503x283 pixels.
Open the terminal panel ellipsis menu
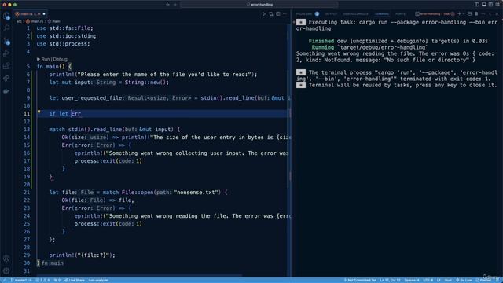483,14
